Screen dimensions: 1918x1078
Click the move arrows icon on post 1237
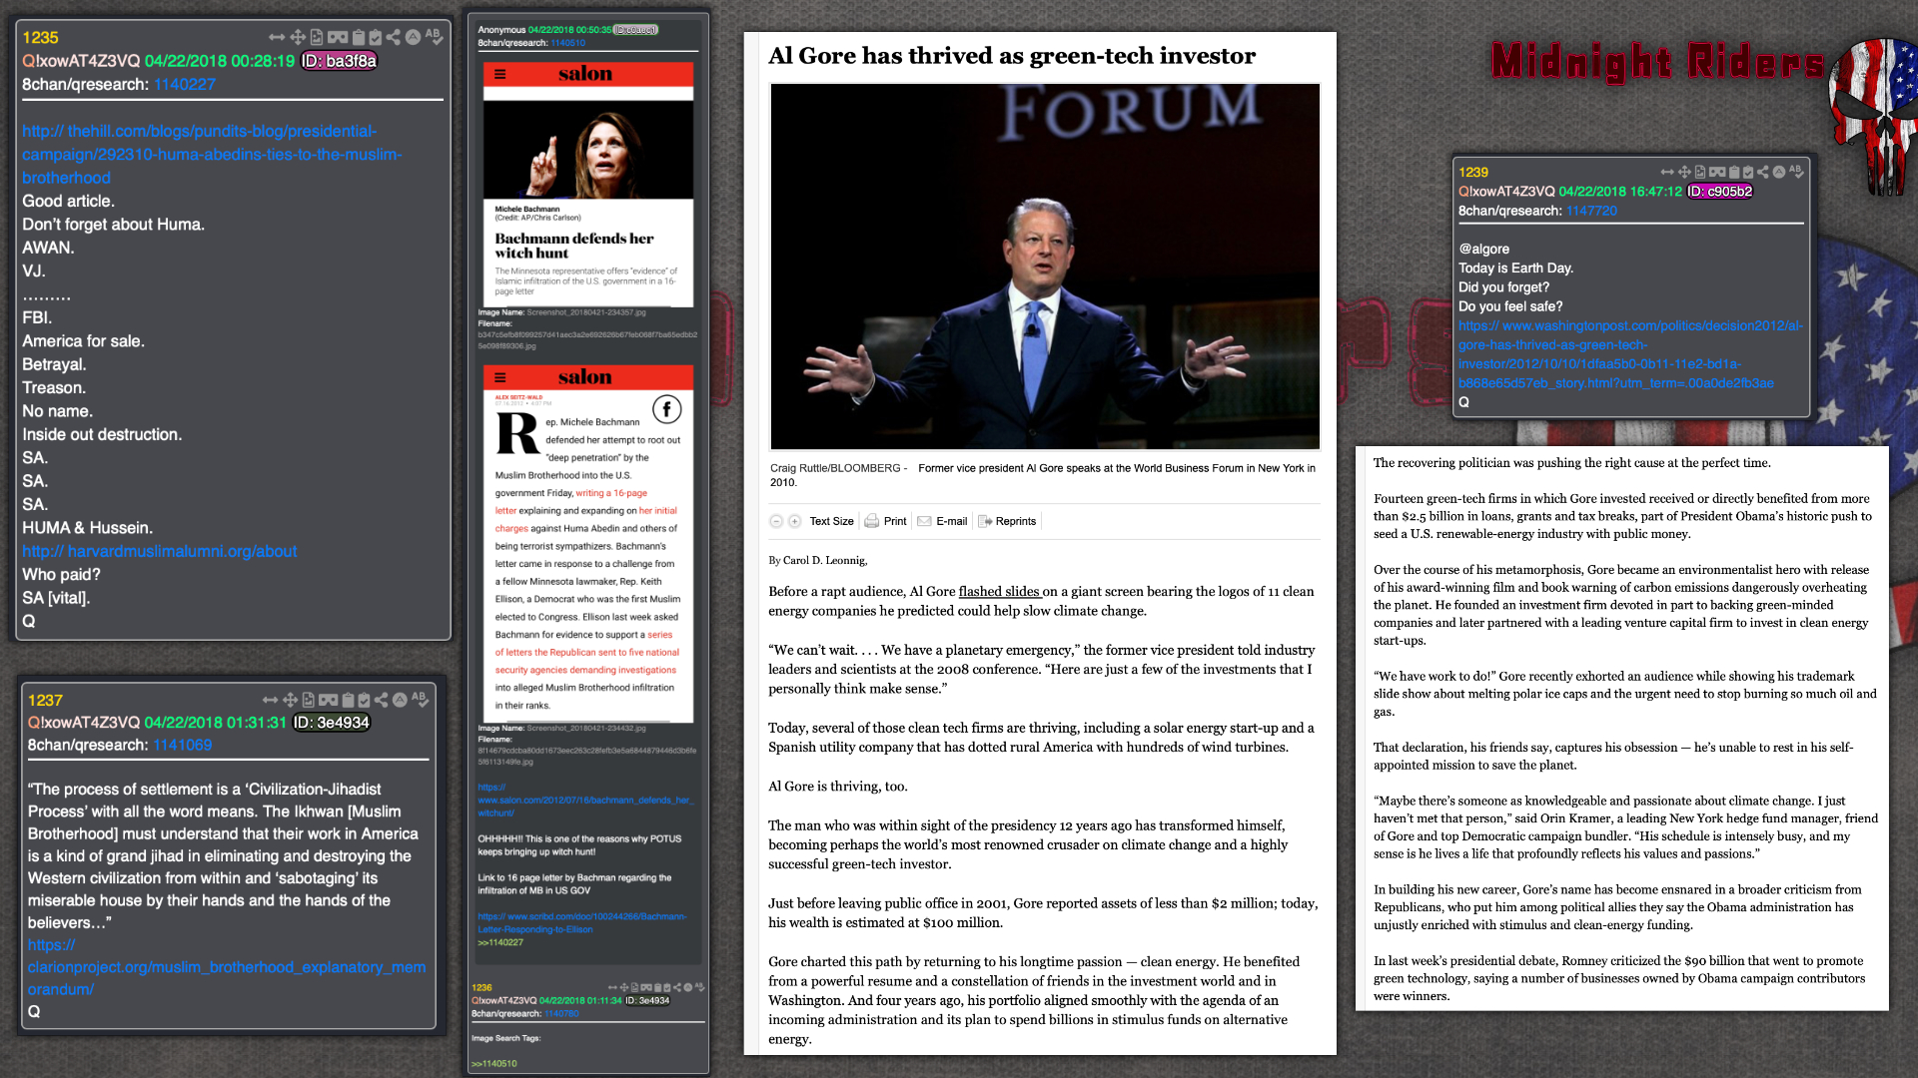click(290, 700)
